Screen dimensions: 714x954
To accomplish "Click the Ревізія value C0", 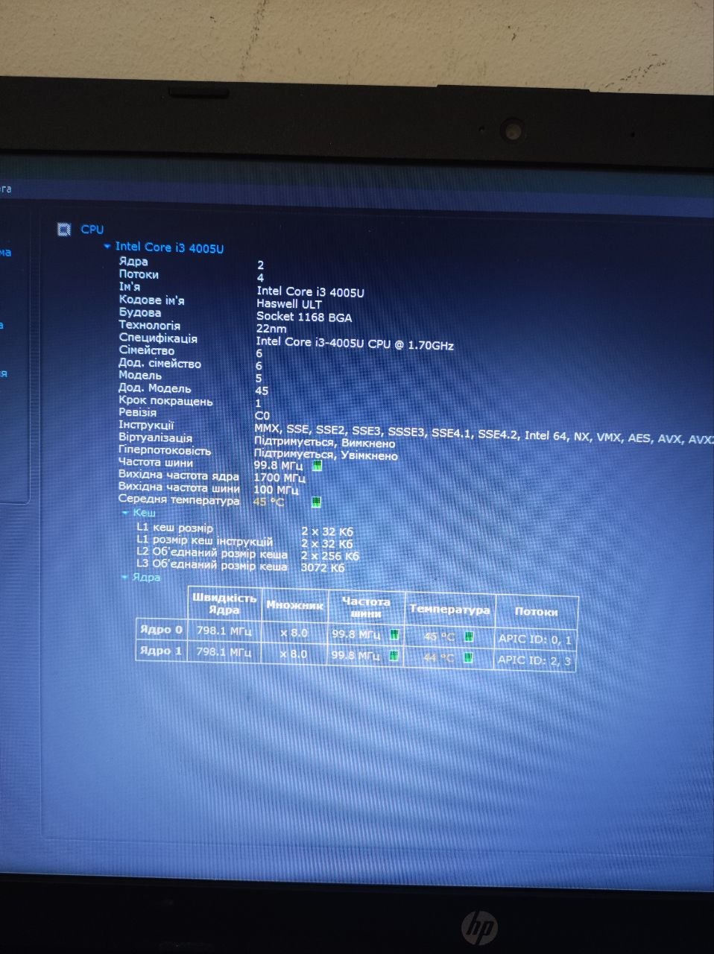I will pos(262,416).
